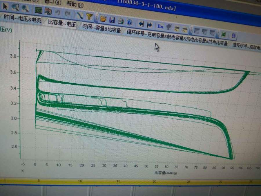The width and height of the screenshot is (261, 196).
Task: Click the blue 新 icon
Action: 233,35
